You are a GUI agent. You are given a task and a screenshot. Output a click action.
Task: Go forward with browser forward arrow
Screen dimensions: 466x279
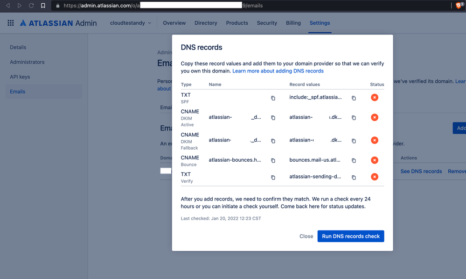tap(19, 5)
